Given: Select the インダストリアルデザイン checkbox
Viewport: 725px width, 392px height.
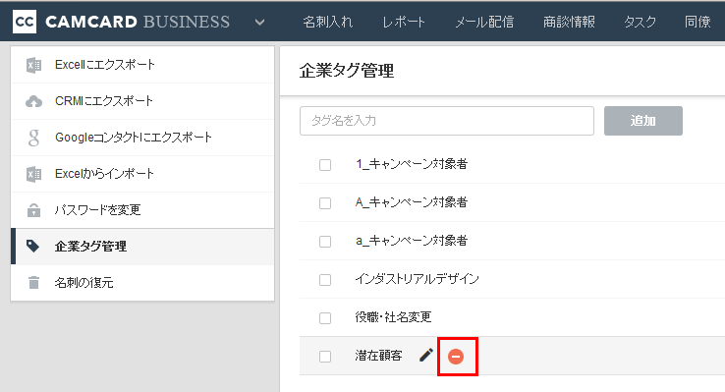Looking at the screenshot, I should 325,280.
